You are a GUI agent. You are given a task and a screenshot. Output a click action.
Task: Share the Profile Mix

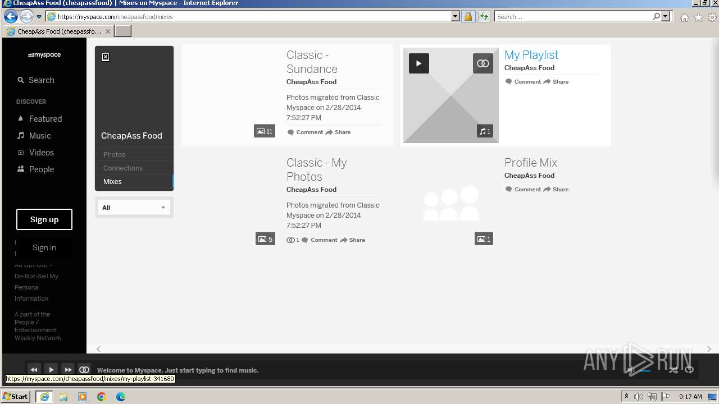pyautogui.click(x=556, y=190)
